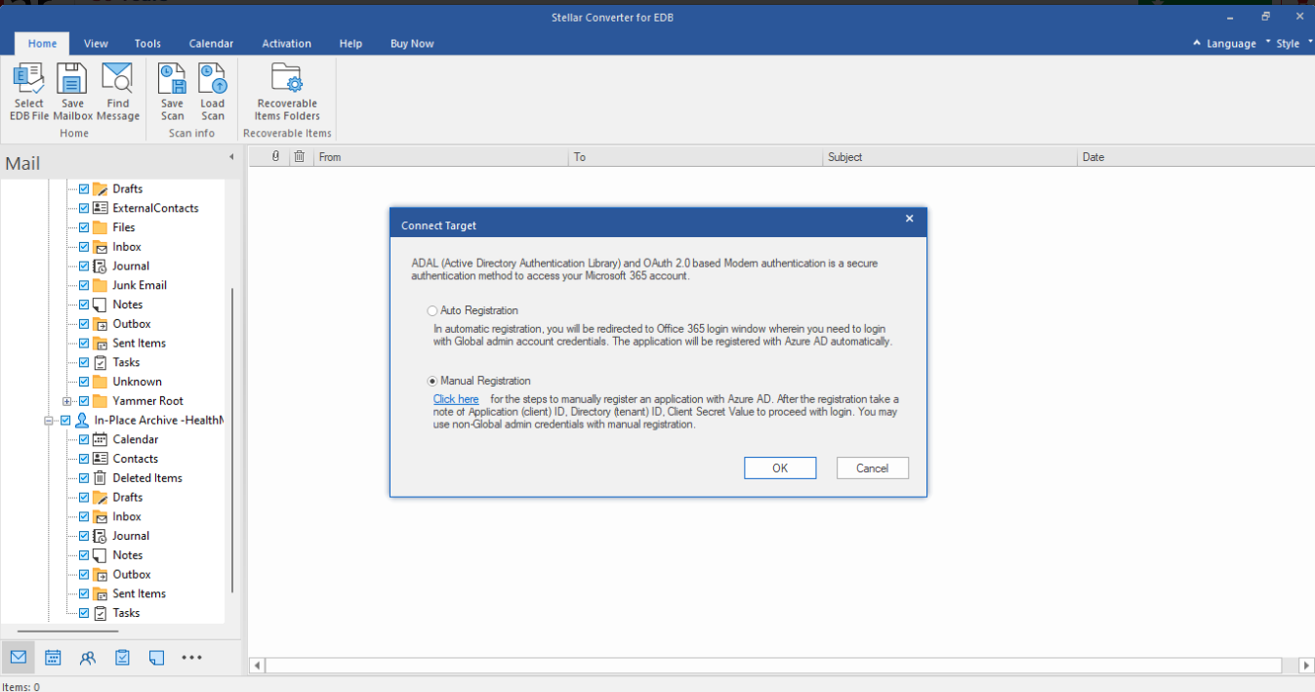Collapse the In-Place Archive mailbox node
1315x692 pixels.
pos(48,421)
